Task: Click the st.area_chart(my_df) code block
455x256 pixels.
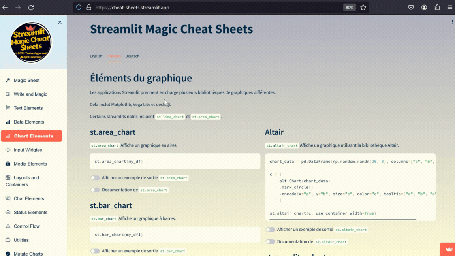Action: pos(175,161)
